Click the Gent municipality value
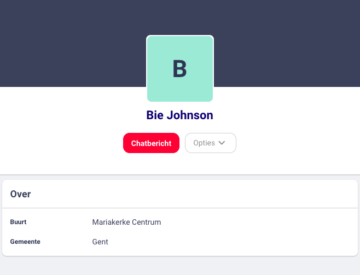Screen dimensions: 360x275 tap(100, 242)
